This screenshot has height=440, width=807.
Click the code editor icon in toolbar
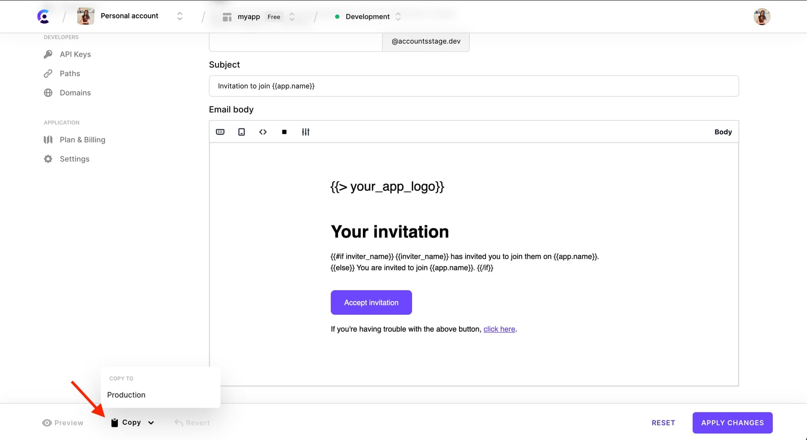tap(263, 132)
